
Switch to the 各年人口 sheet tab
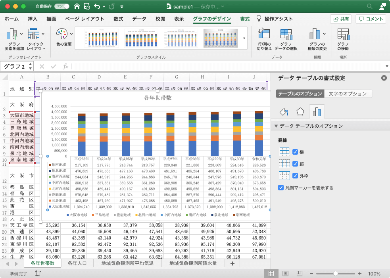tap(78, 263)
